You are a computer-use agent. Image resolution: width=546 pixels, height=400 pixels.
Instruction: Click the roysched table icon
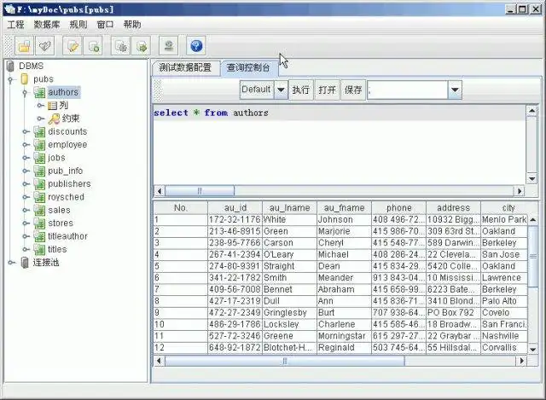coord(39,197)
